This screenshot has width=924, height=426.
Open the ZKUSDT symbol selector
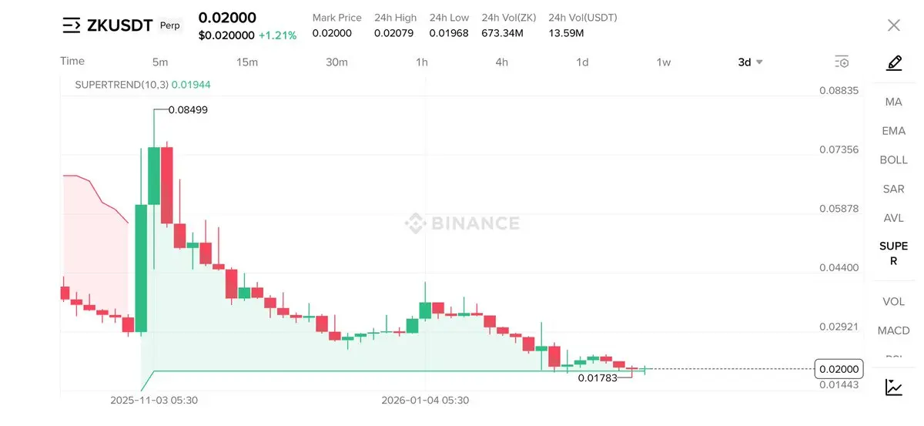tap(120, 25)
